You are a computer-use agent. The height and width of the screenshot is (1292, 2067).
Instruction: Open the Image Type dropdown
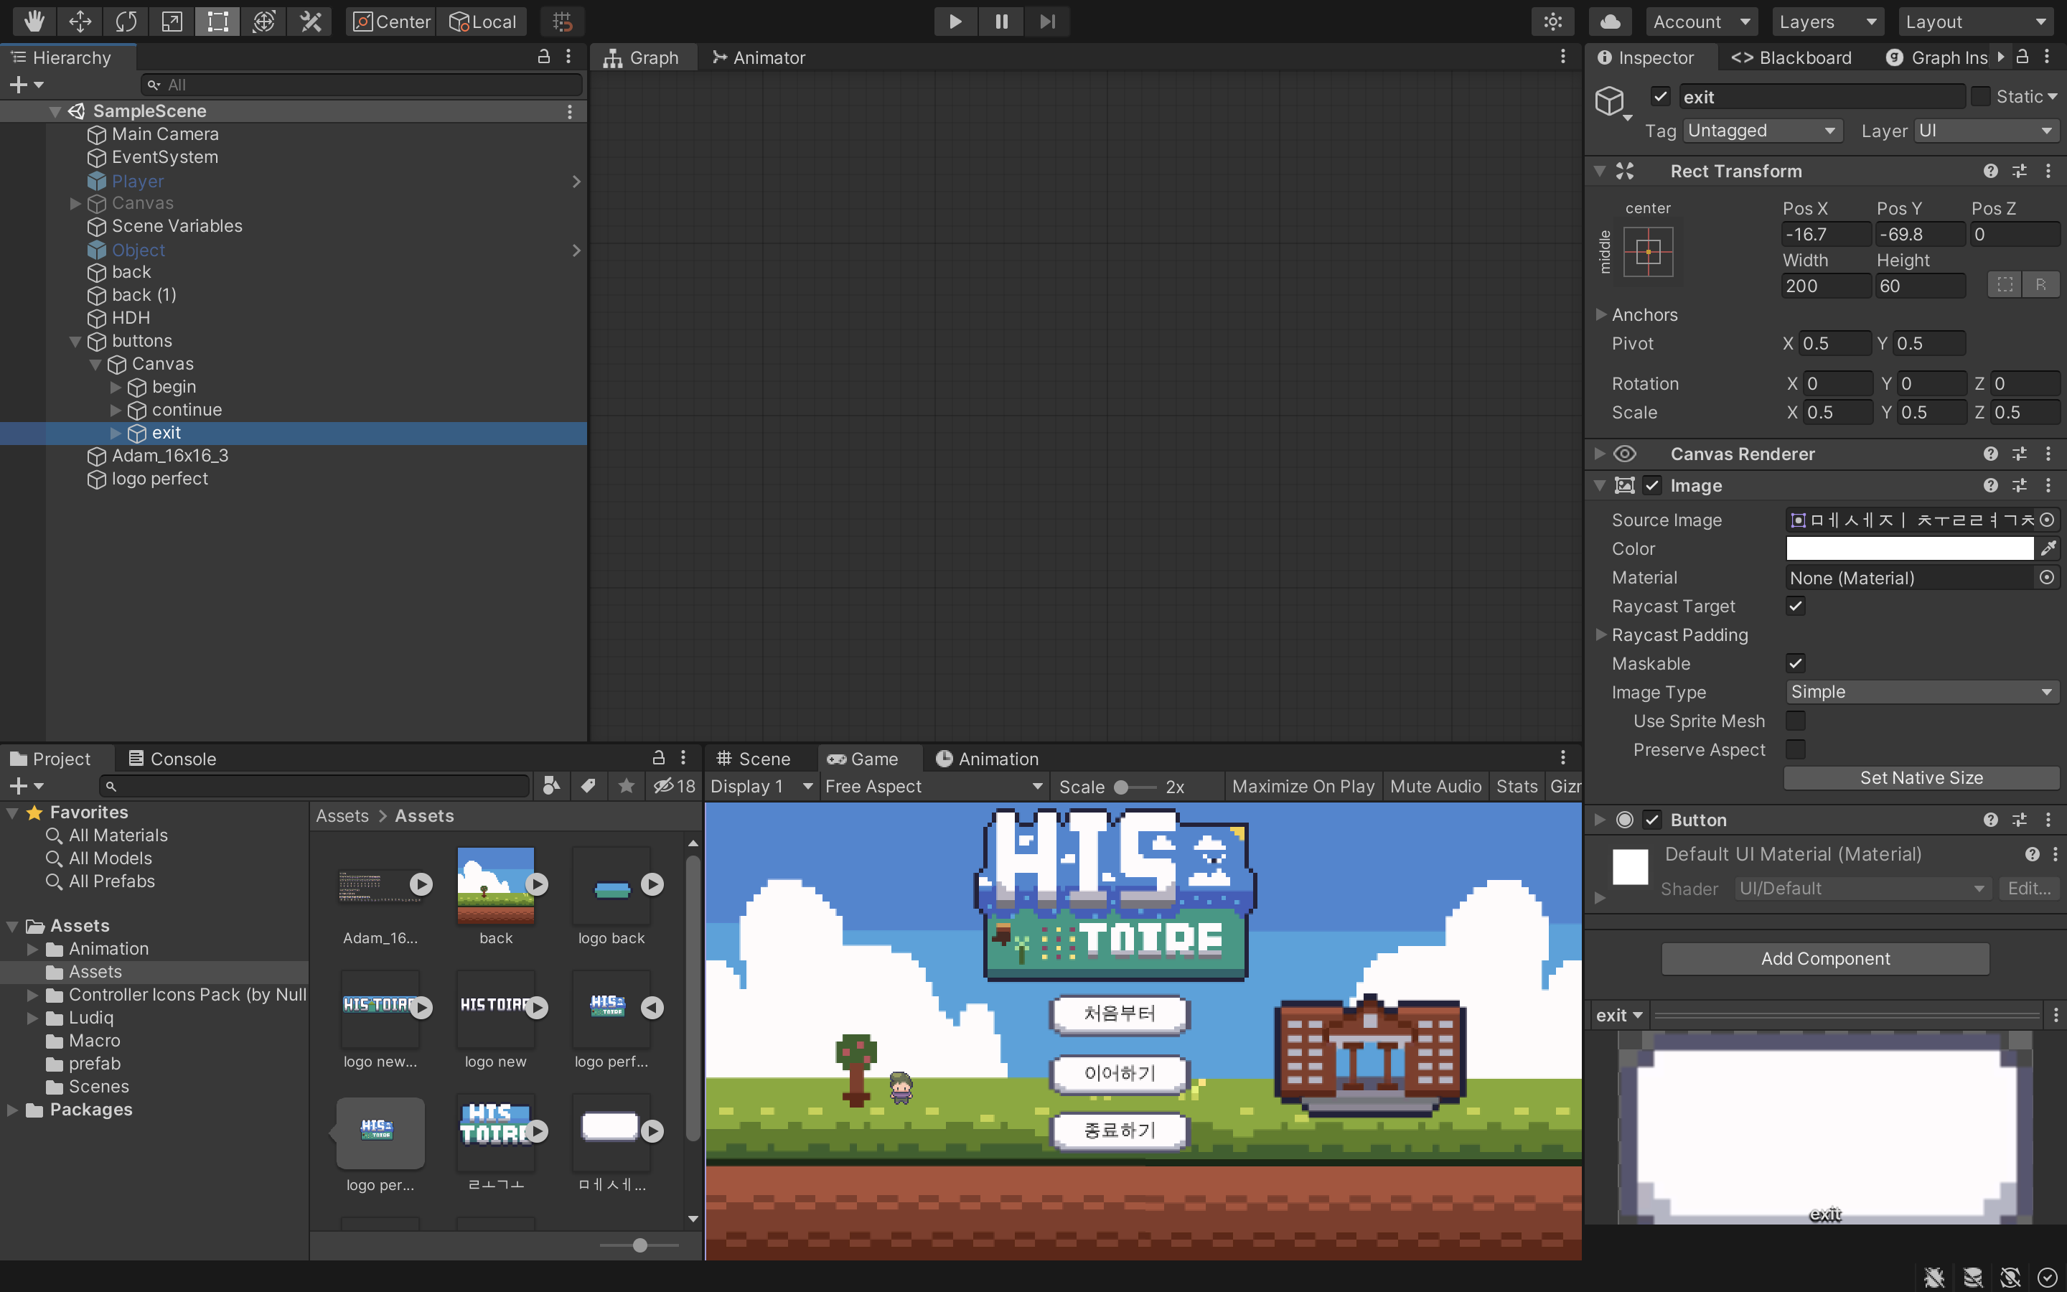coord(1921,692)
